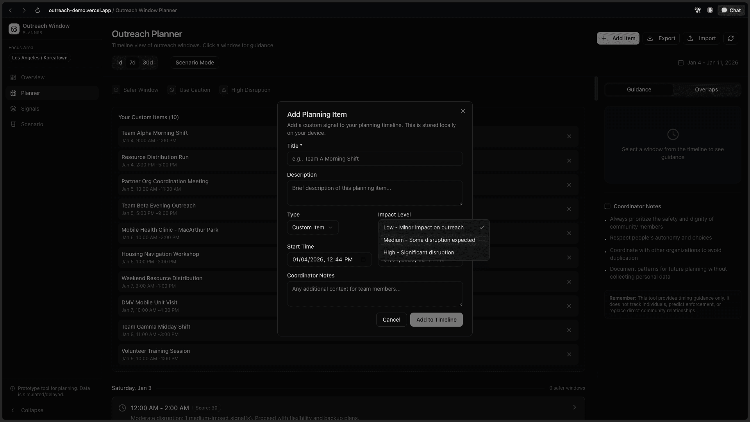Switch timeline range to 1d
The width and height of the screenshot is (750, 422).
(119, 63)
